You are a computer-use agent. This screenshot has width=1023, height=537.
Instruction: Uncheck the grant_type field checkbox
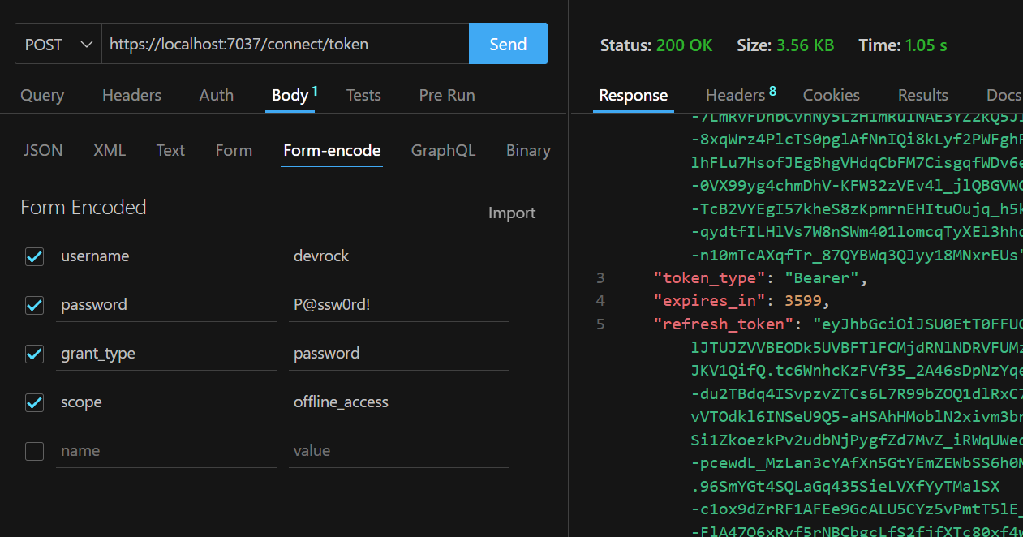point(34,354)
